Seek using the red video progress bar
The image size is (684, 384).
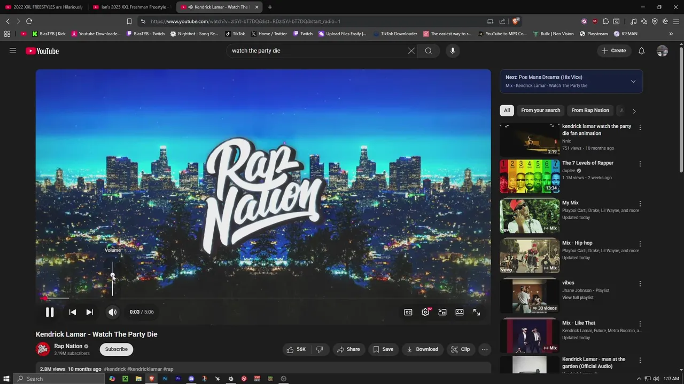[263, 298]
